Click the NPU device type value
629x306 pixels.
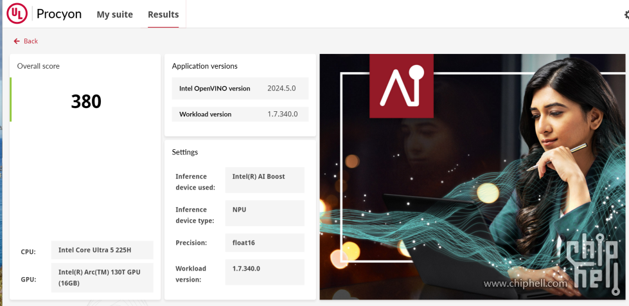265,213
